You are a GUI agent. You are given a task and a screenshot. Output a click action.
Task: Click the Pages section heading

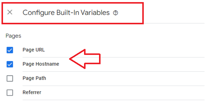tap(13, 36)
